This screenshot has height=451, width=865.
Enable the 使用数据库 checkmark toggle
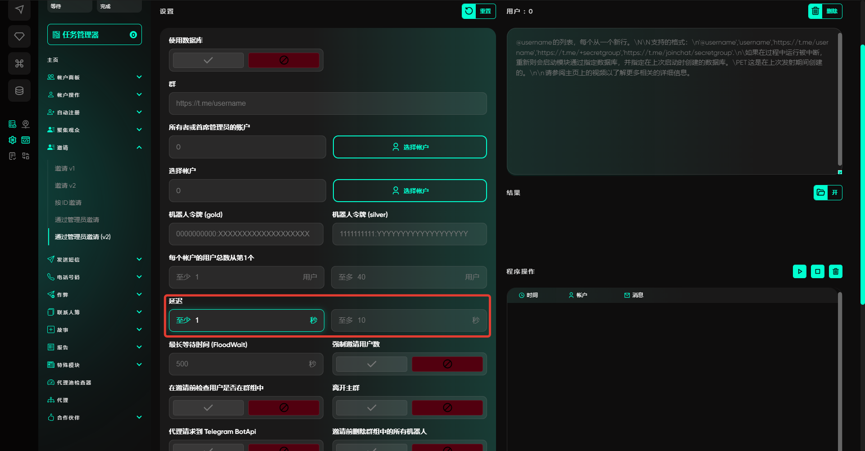[x=208, y=60]
